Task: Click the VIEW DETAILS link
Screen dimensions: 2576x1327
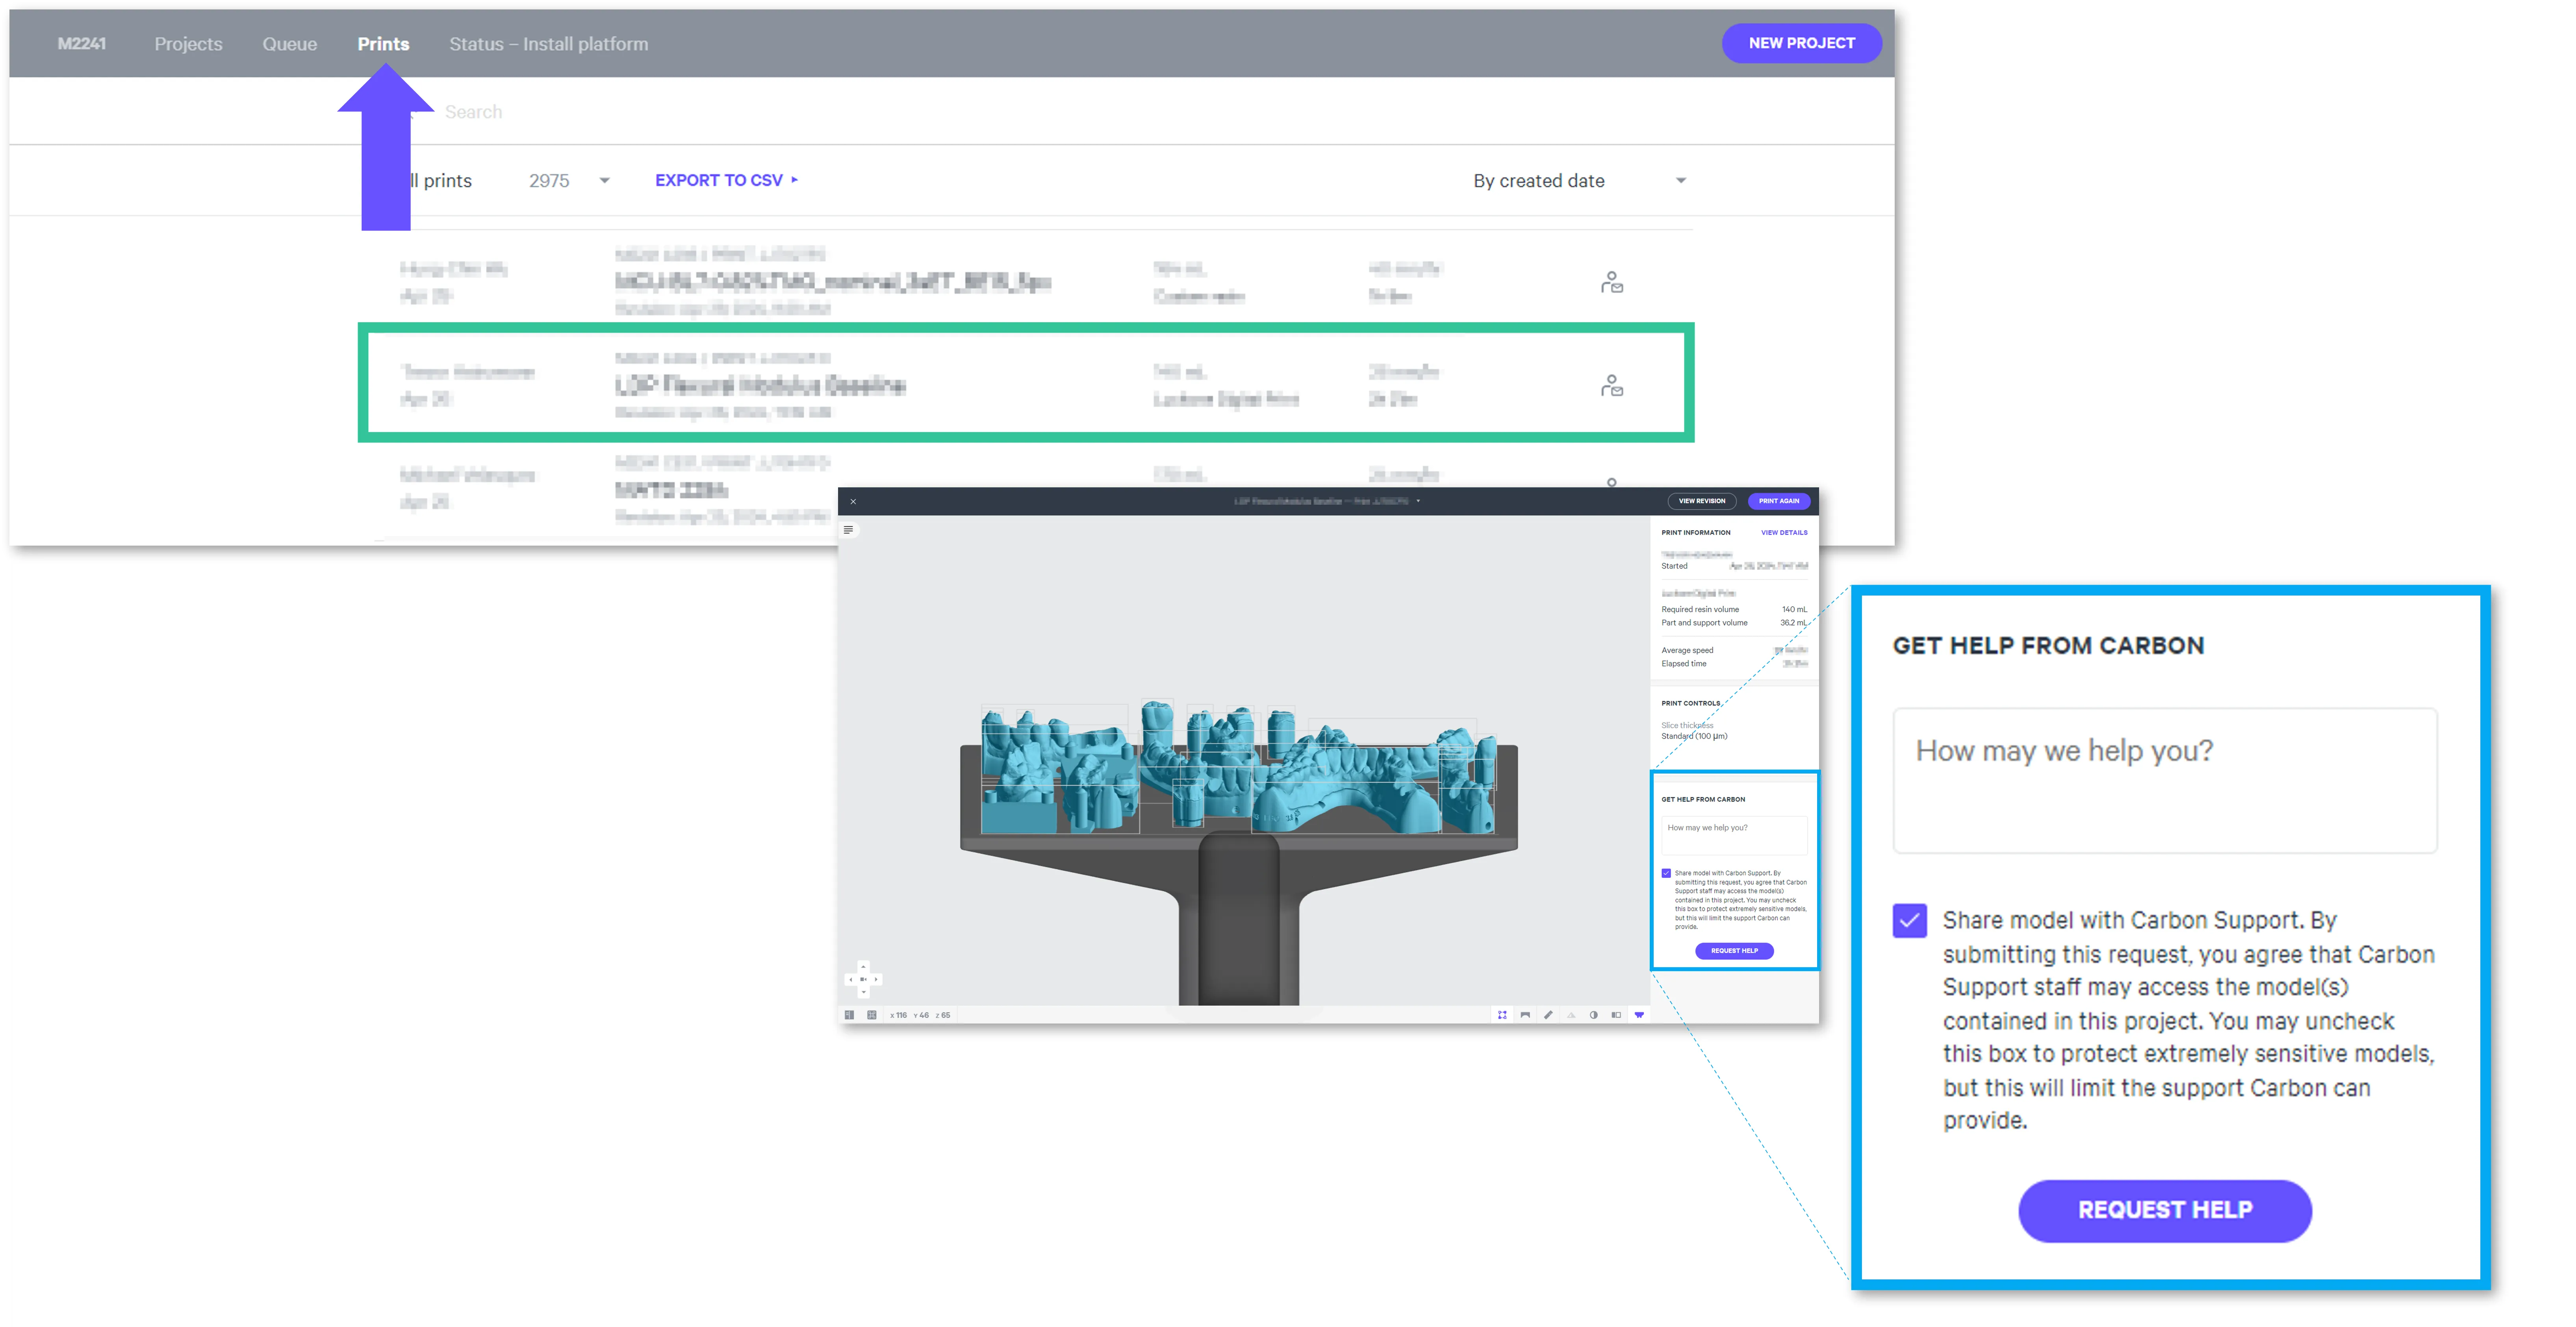Action: 1784,533
